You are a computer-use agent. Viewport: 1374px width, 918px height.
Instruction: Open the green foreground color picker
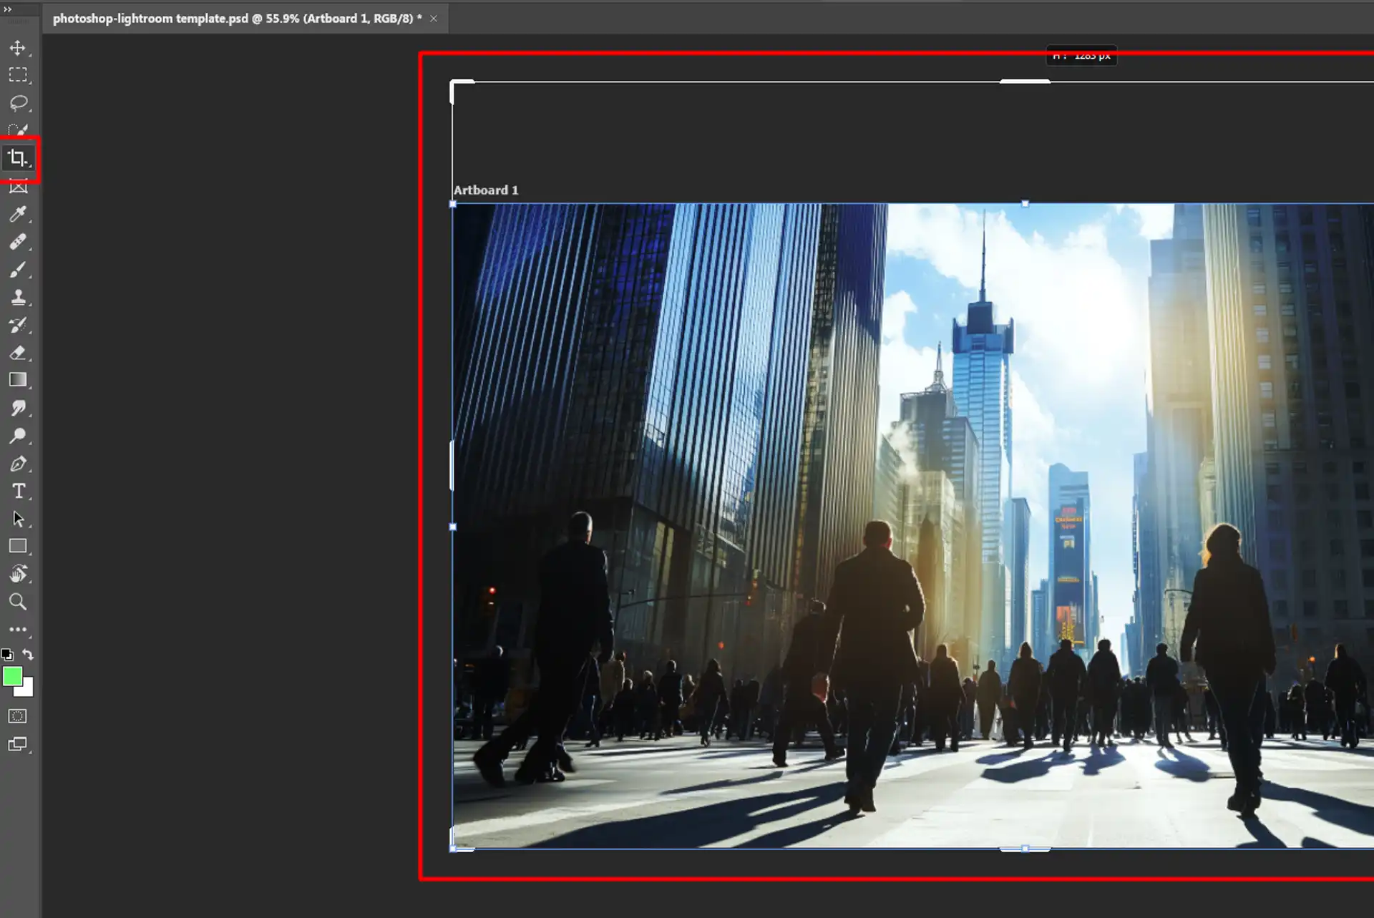coord(12,676)
